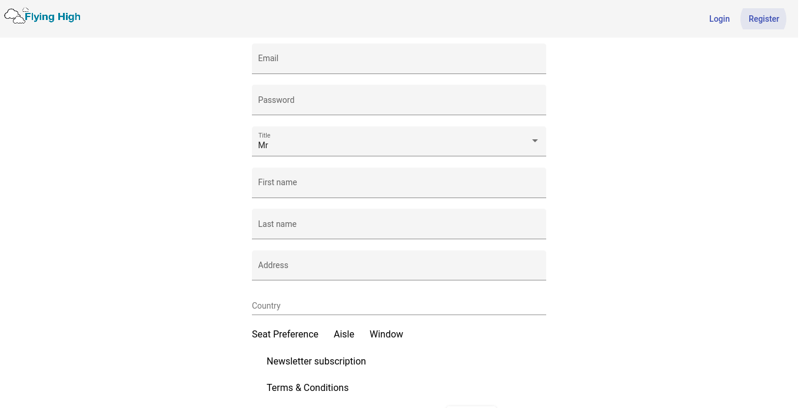Open the Country autocomplete field
This screenshot has height=408, width=804.
pos(398,306)
